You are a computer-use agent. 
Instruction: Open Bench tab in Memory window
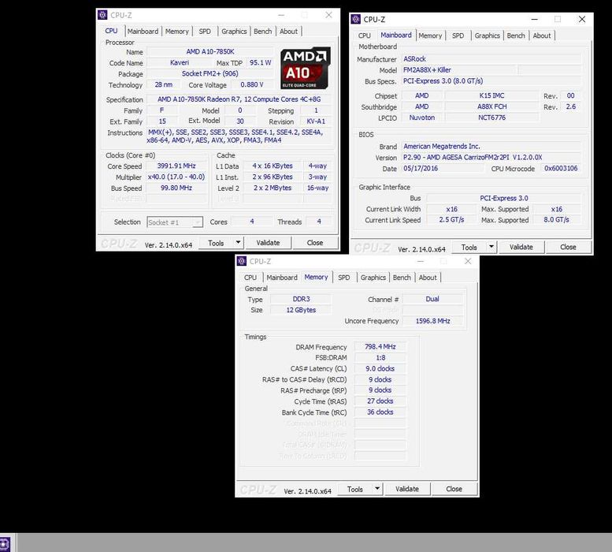[402, 278]
